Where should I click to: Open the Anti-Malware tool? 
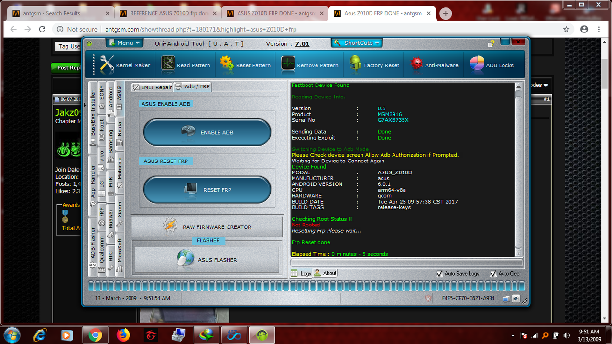[x=434, y=65]
